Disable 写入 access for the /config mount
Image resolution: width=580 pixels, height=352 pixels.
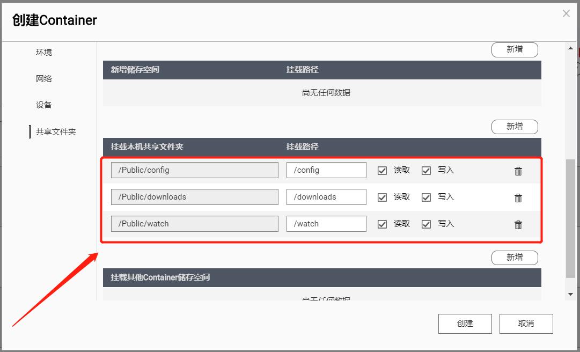pos(426,170)
